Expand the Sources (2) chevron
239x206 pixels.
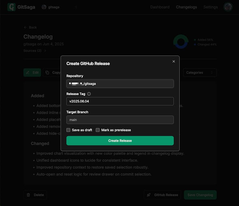45,51
